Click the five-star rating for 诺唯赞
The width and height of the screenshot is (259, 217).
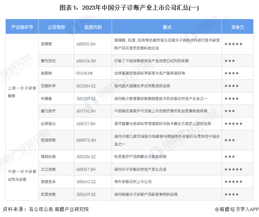233,44
